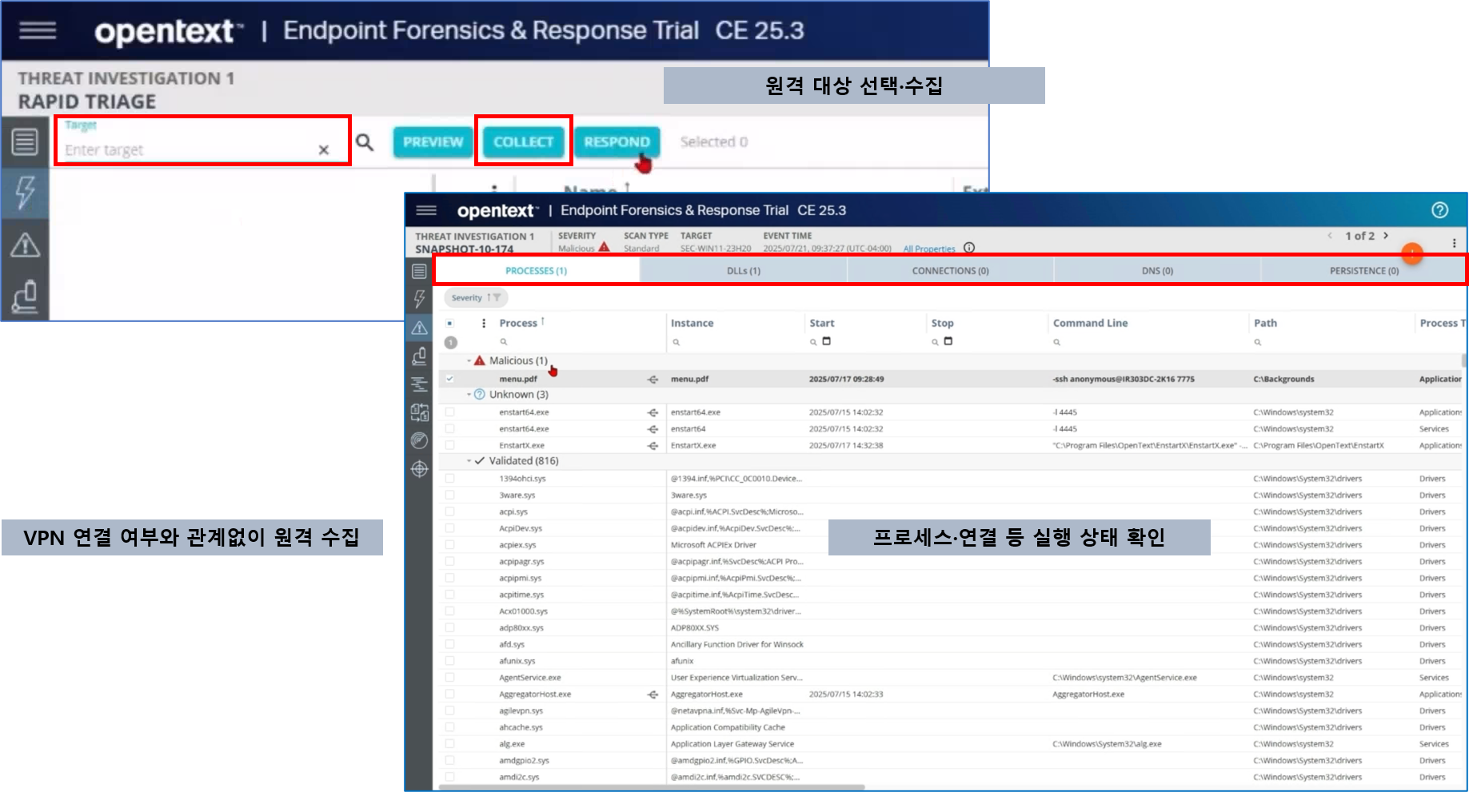
Task: Check the AcpiDev.sys row checkbox
Action: coord(449,528)
